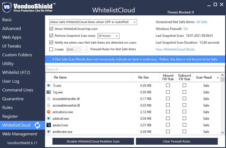This screenshot has height=148, width=226.
Task: Open the Advanced settings tab
Action: pyautogui.click(x=12, y=29)
